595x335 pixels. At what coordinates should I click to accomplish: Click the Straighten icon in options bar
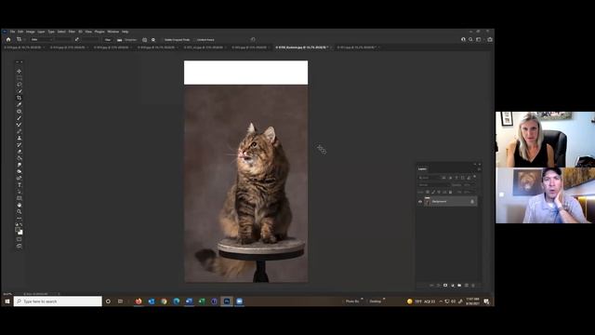pos(120,39)
